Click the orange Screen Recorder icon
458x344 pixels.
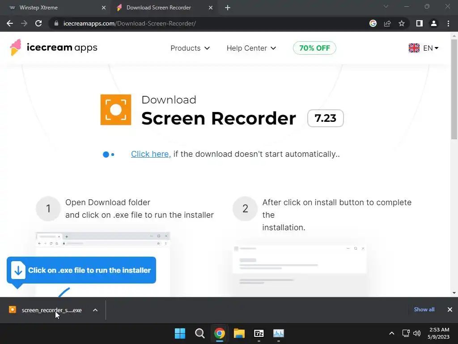pos(116,110)
